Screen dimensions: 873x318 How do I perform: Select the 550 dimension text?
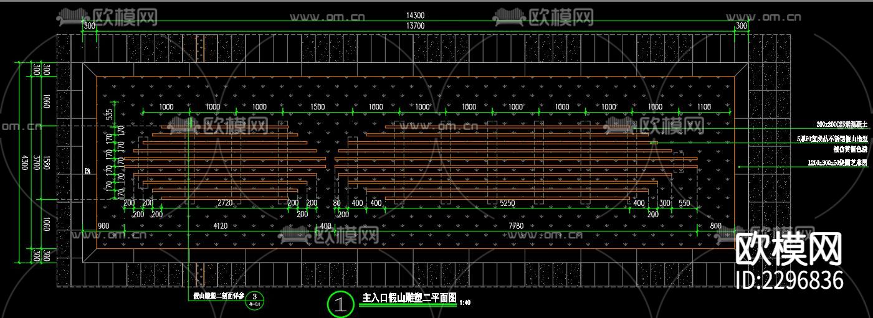[684, 203]
